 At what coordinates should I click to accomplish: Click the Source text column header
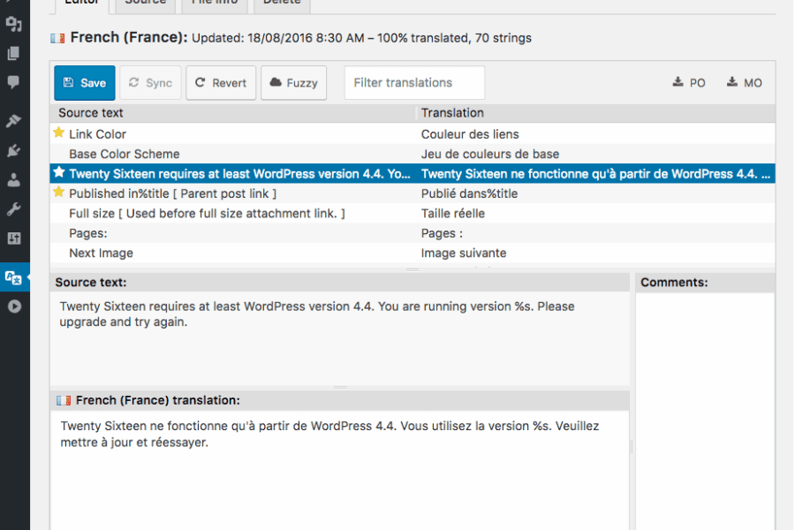coord(232,112)
